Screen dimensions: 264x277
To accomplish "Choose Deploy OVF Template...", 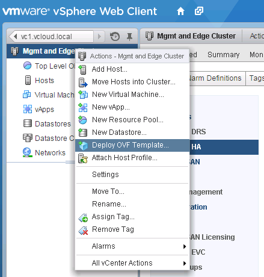I will (132, 145).
